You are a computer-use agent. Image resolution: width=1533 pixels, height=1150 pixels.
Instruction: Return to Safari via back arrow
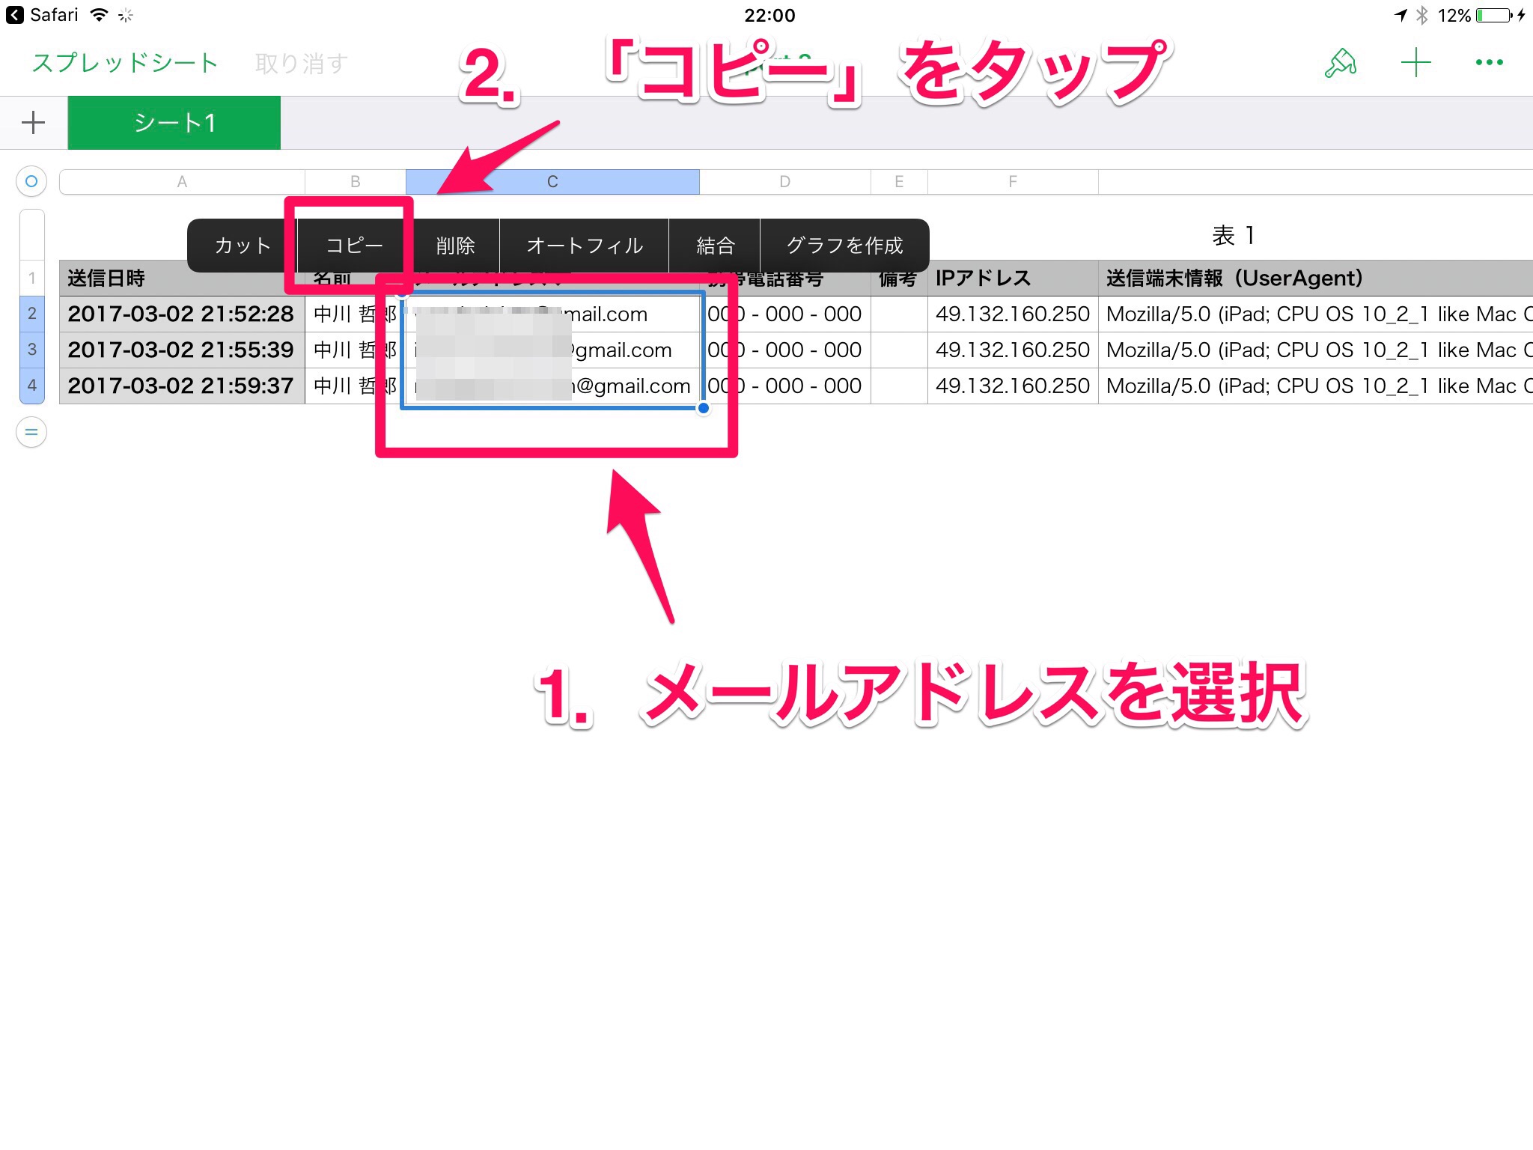click(14, 15)
